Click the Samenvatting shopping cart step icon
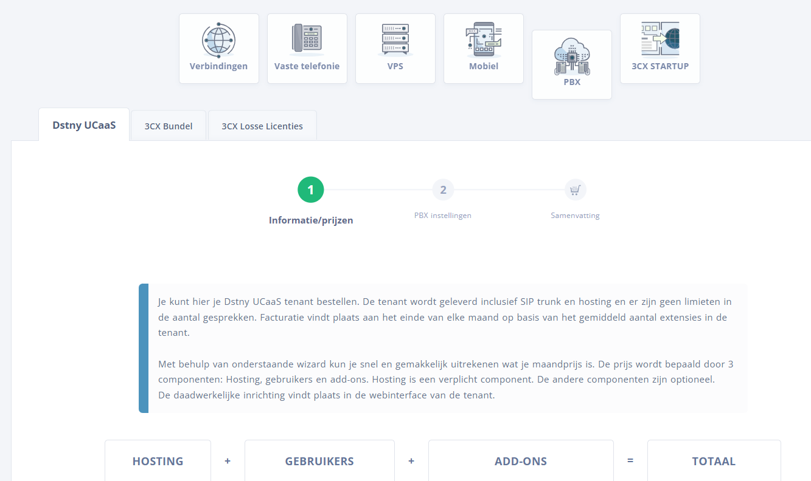Viewport: 811px width, 481px height. 575,190
